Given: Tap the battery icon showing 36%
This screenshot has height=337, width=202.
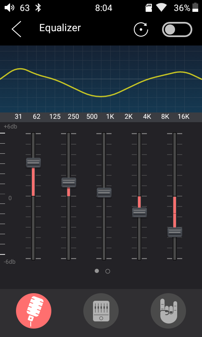Looking at the screenshot, I should point(195,8).
